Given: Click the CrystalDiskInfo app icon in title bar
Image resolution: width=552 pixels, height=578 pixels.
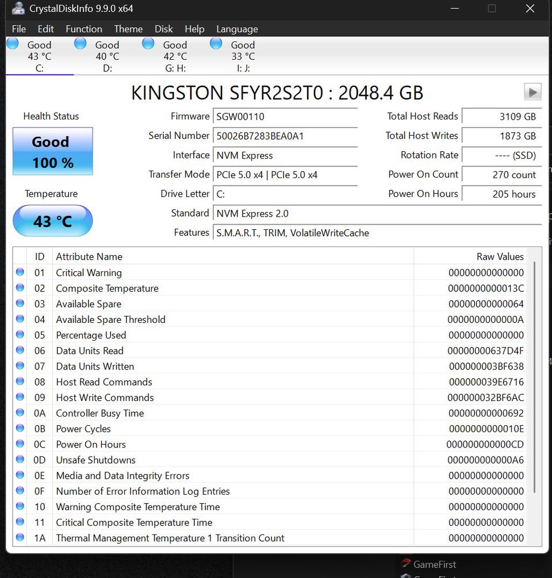Looking at the screenshot, I should (18, 8).
